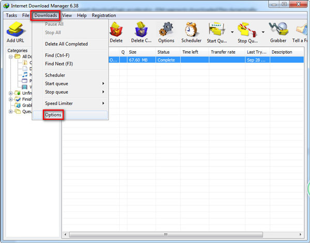Screen dimensions: 310x243
Task: Sort by the Description column header
Action: (287, 52)
